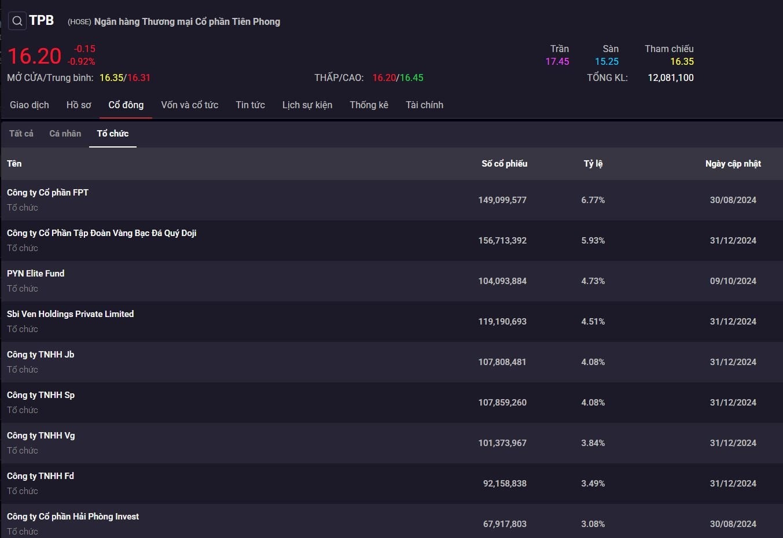Click share count 104,093,884
Screen dimensions: 783x538
point(502,281)
